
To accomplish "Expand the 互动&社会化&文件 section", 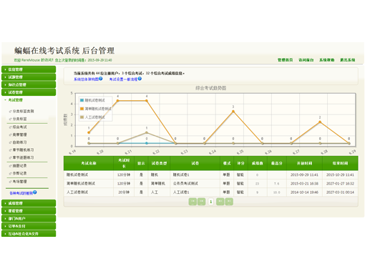I will (29, 234).
